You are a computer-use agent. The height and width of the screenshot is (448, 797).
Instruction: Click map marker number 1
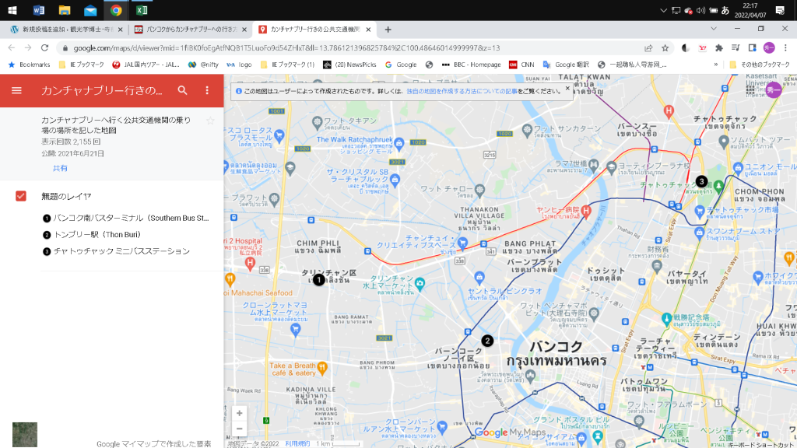point(318,280)
